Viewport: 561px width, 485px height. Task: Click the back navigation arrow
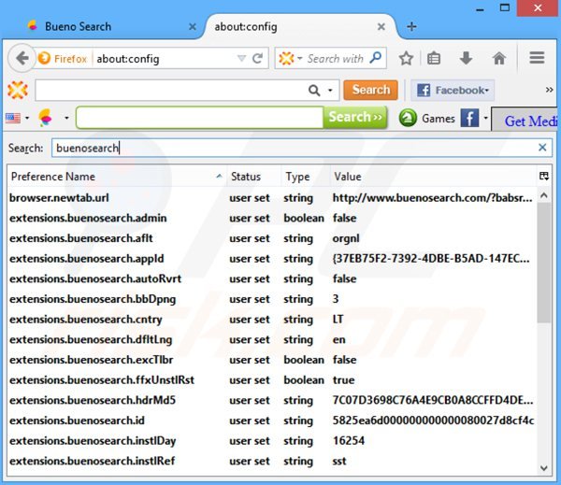tap(22, 59)
